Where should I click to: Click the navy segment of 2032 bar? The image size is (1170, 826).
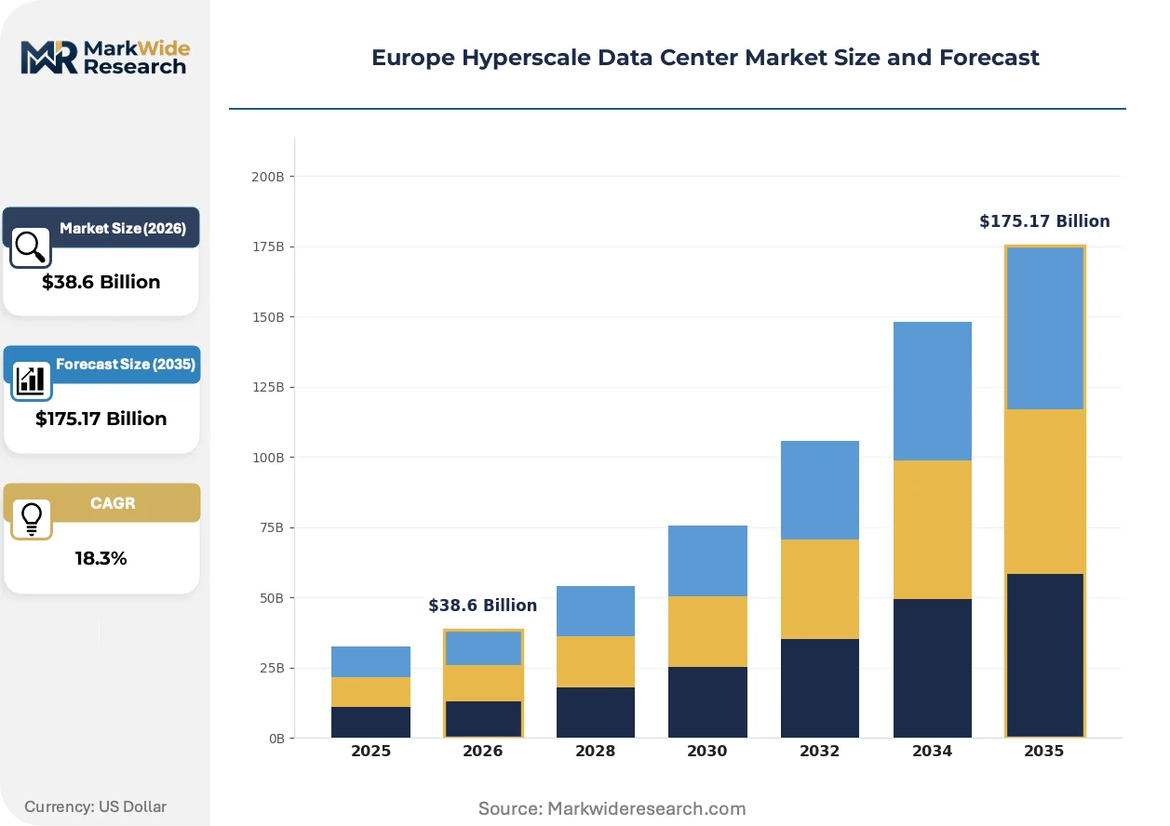[820, 688]
